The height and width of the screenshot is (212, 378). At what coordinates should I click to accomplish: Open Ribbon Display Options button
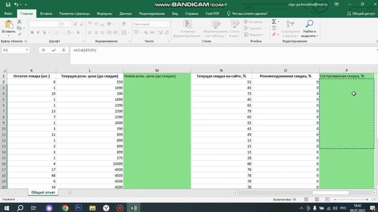337,5
